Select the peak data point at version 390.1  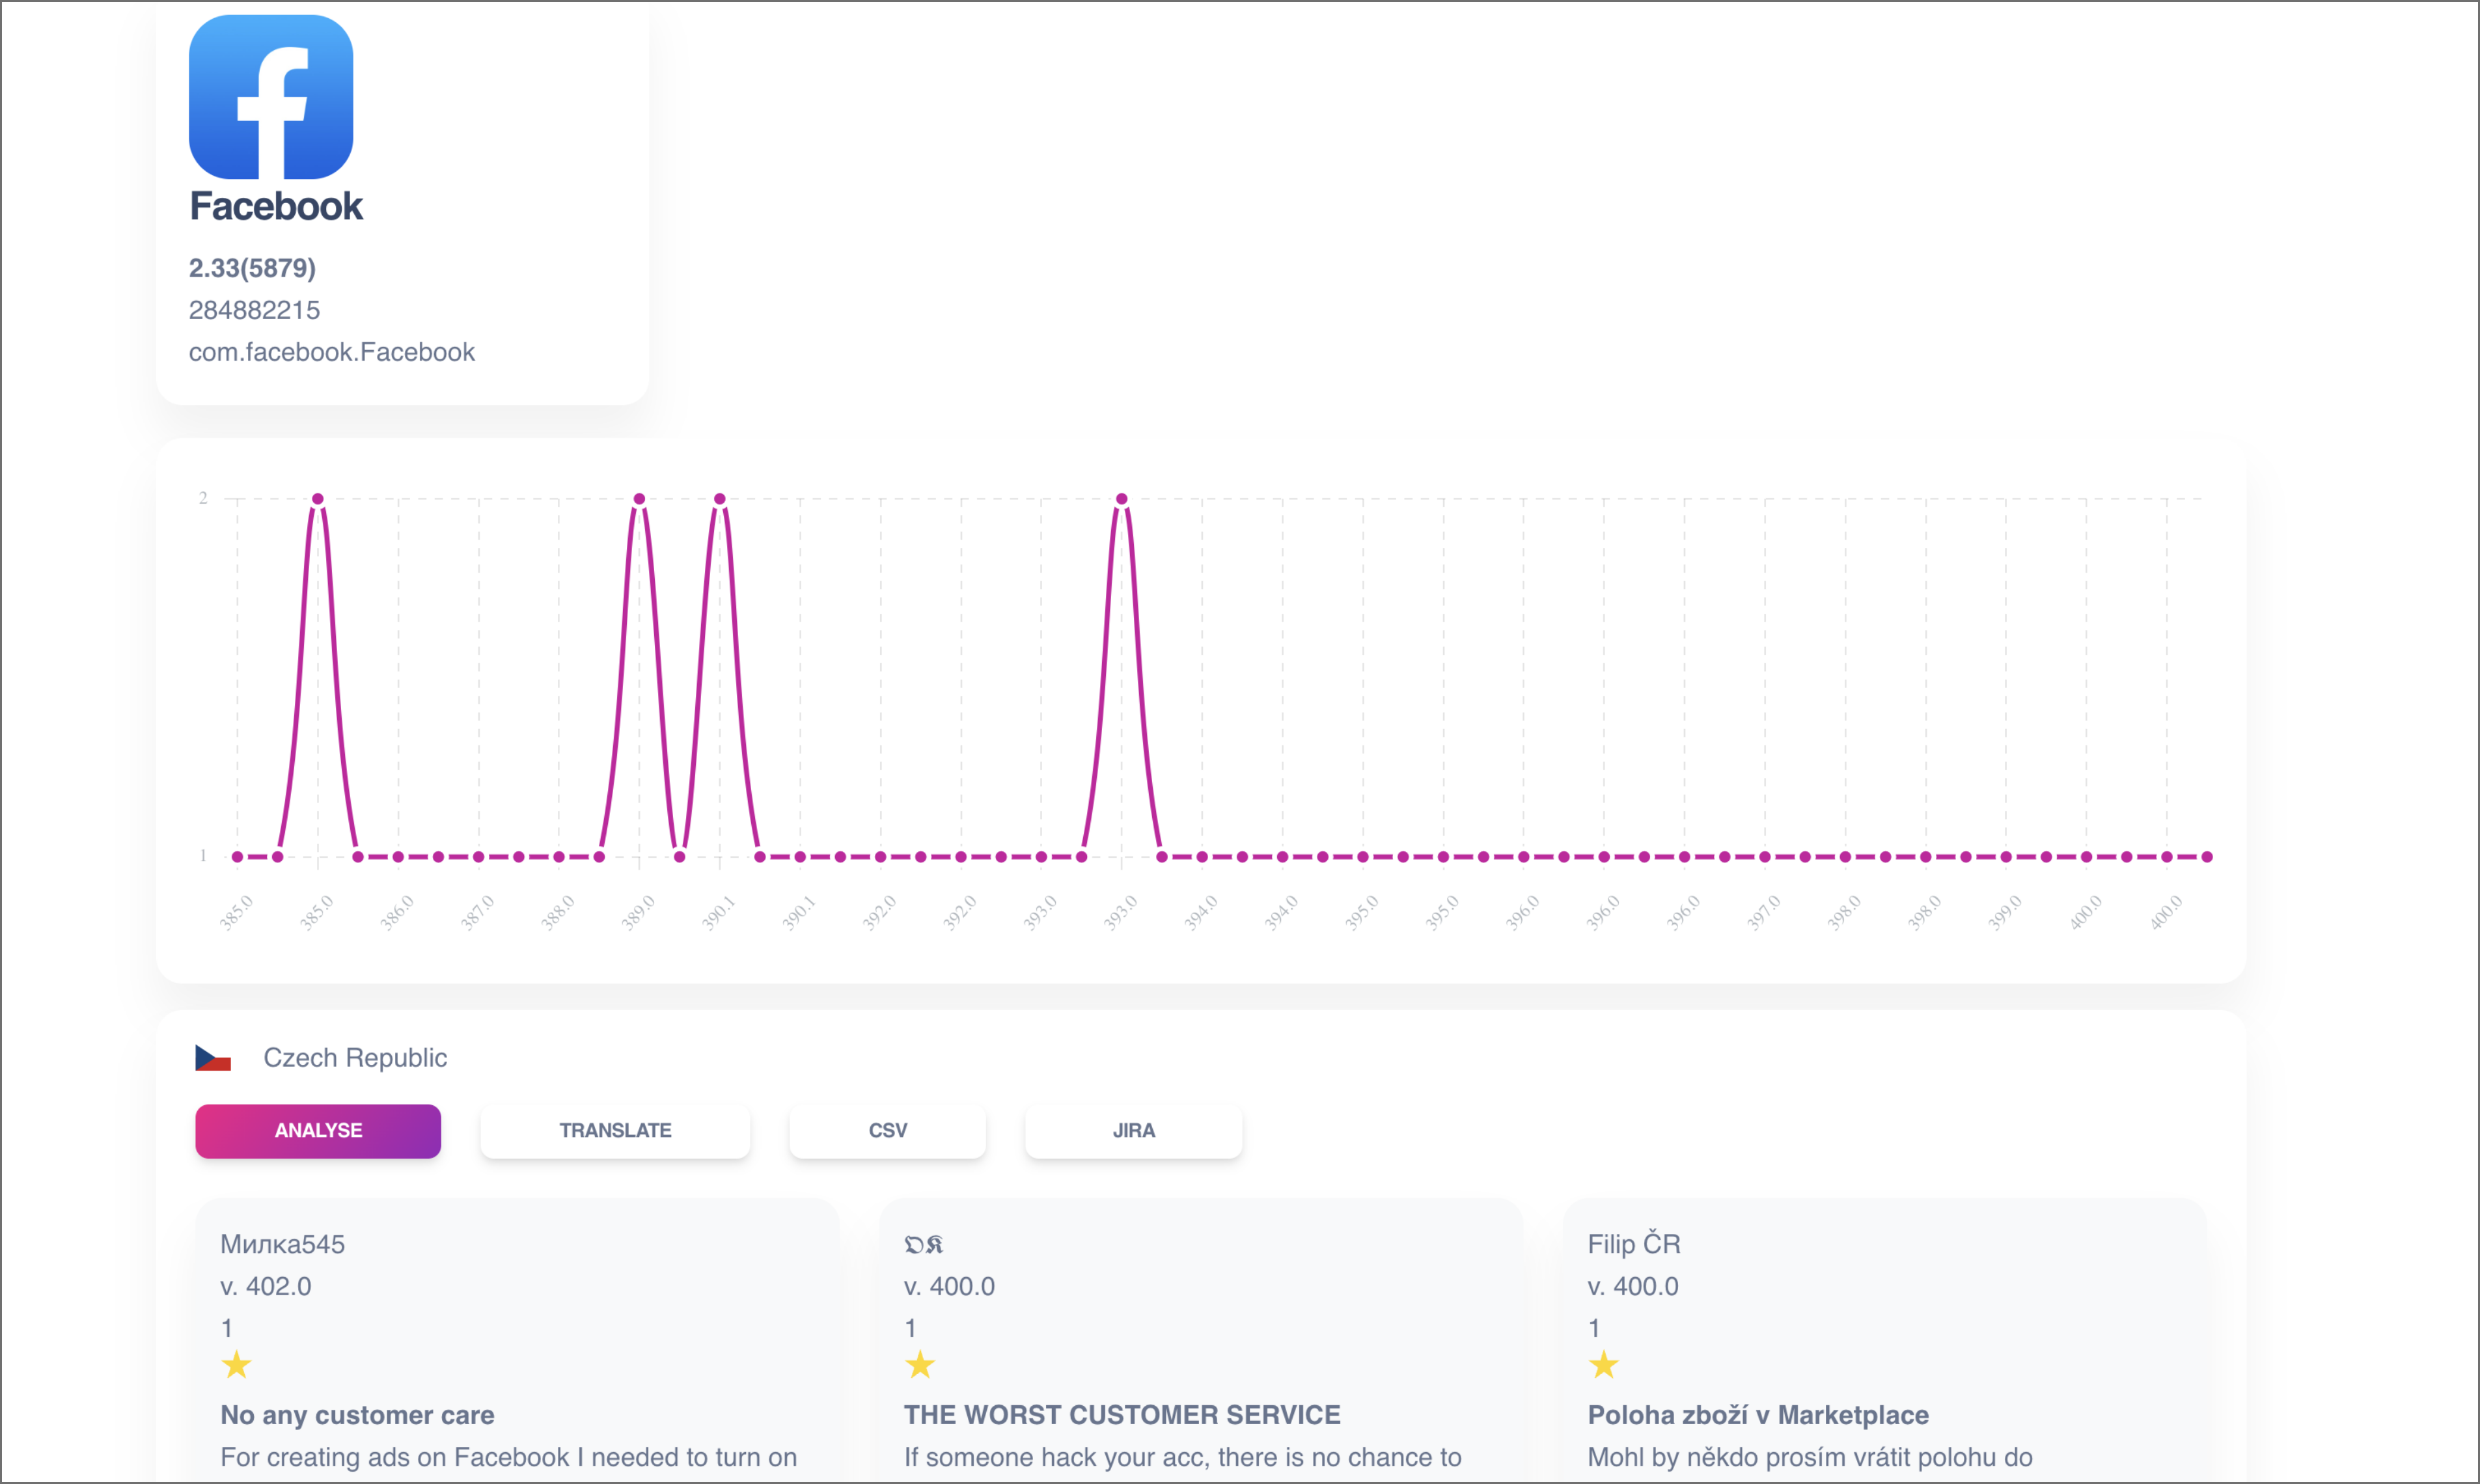tap(720, 499)
